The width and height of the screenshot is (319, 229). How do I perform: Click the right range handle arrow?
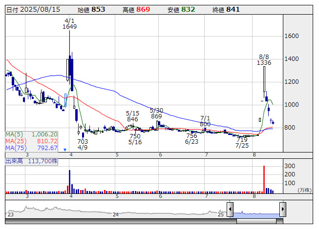point(283,209)
